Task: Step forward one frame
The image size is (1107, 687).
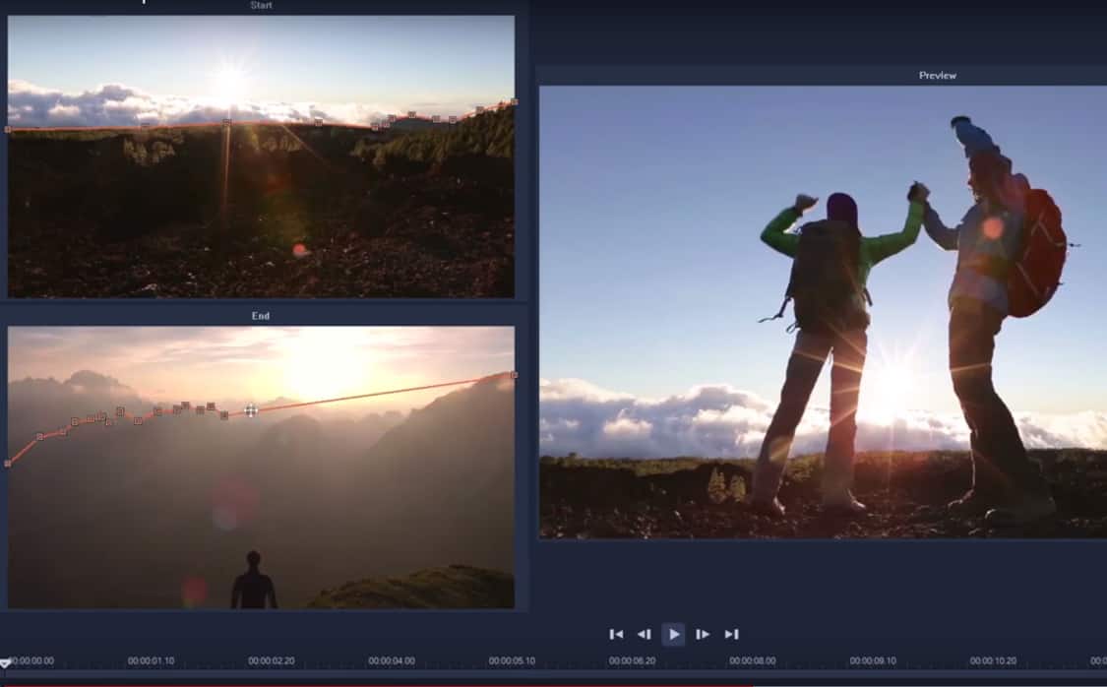Action: click(x=703, y=635)
